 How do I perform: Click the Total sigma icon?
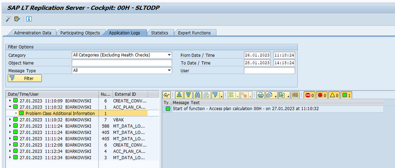click(x=231, y=95)
